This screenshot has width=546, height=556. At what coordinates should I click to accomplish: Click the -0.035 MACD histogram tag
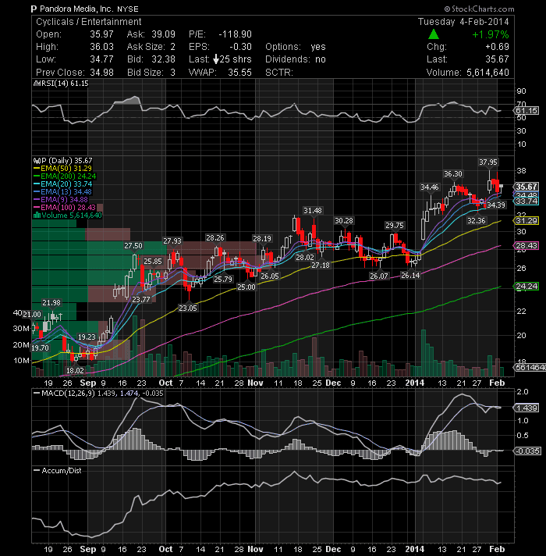527,451
